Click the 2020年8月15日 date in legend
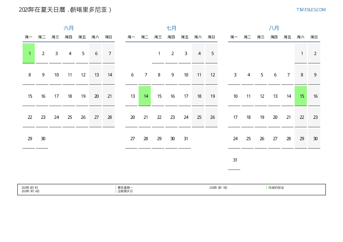This screenshot has height=242, width=343. [x=218, y=188]
